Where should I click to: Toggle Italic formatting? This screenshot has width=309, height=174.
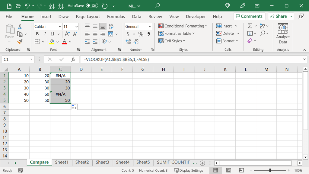coord(45,34)
